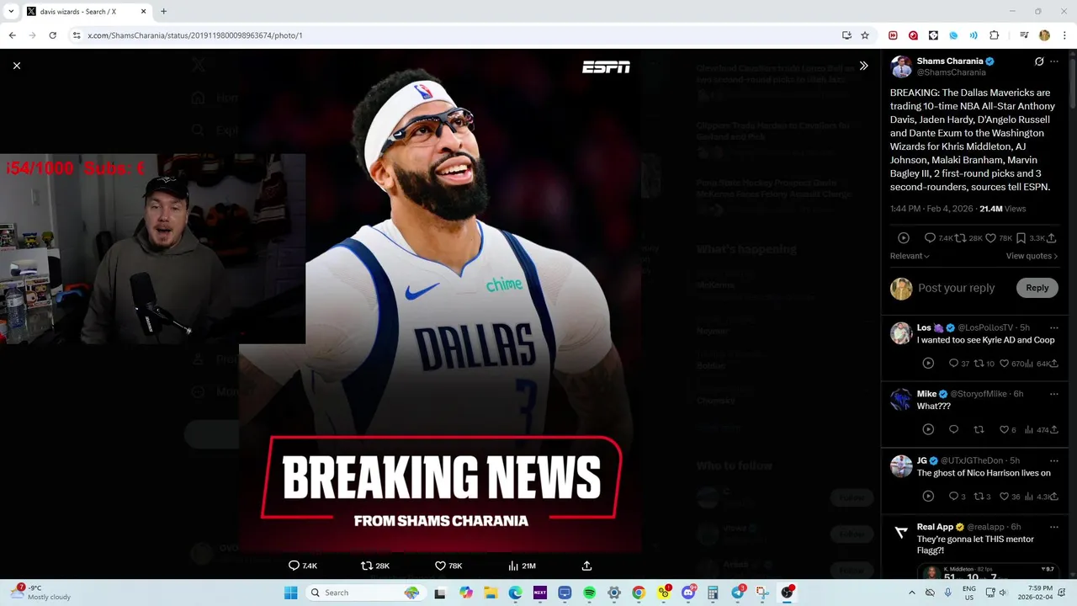The image size is (1077, 606).
Task: Share icon on Shams's post in panel
Action: 1051,238
